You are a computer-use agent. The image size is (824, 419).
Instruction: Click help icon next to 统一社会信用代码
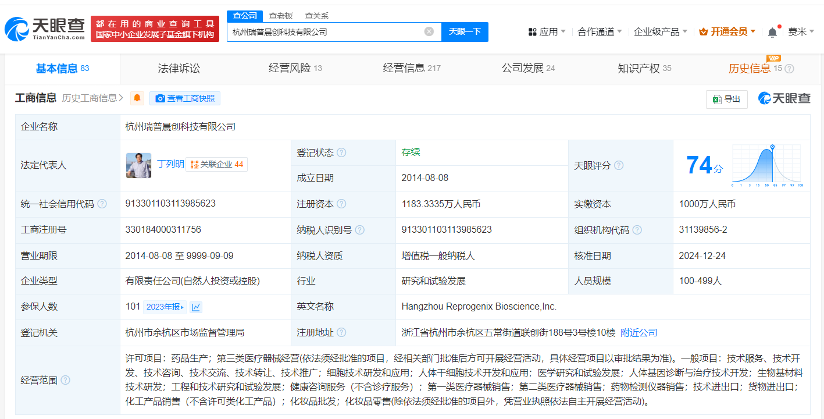click(102, 204)
